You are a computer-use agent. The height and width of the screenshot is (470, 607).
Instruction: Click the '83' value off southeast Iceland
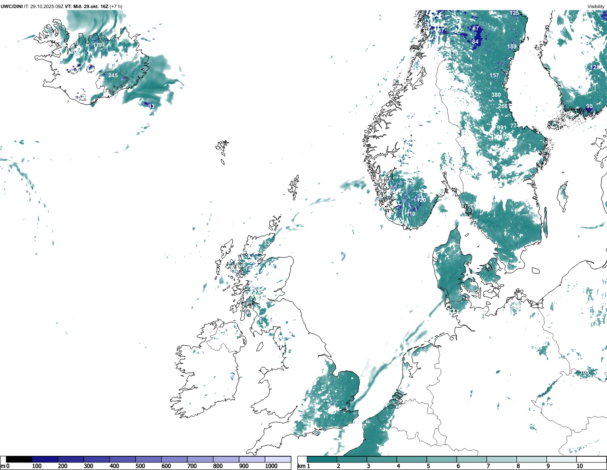[151, 106]
